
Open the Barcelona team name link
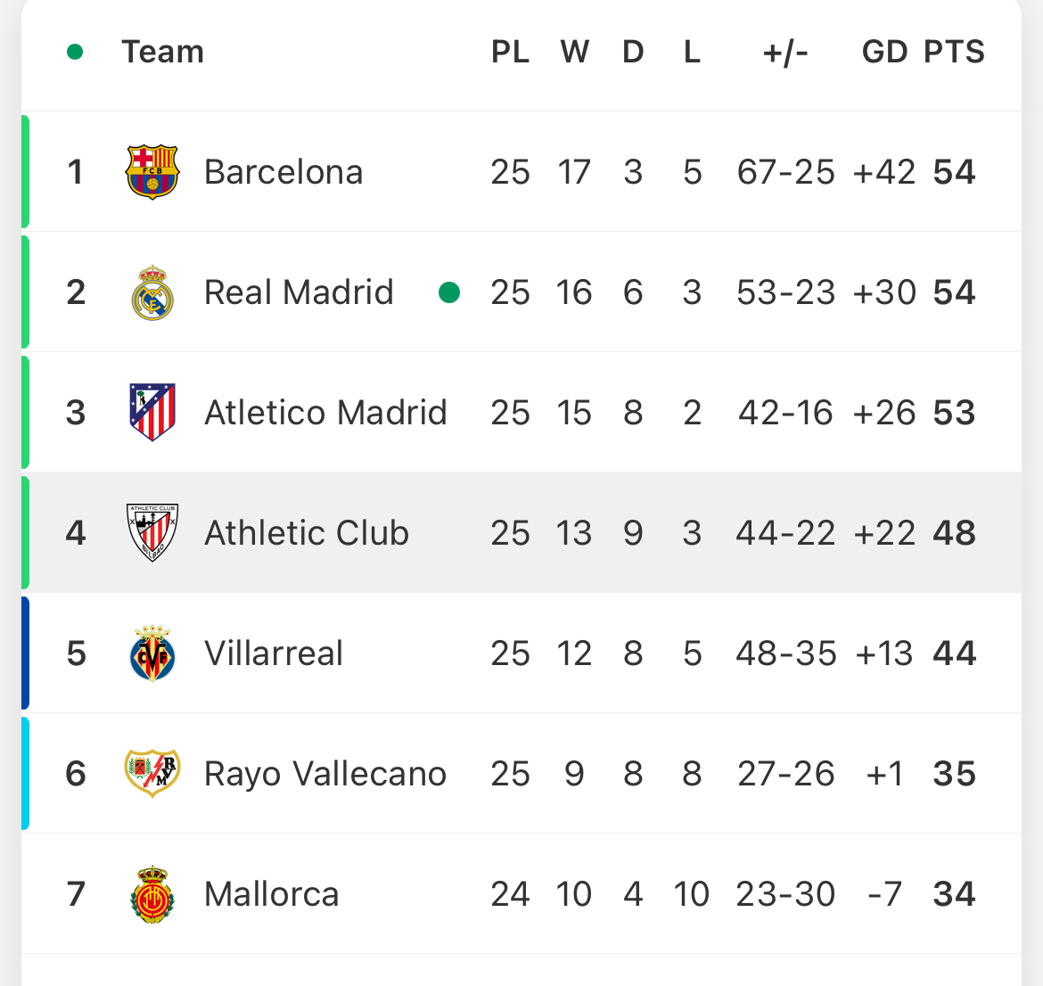click(x=283, y=172)
